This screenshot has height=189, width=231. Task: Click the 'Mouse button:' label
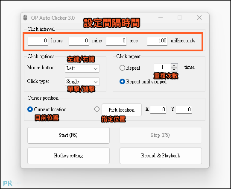41,68
